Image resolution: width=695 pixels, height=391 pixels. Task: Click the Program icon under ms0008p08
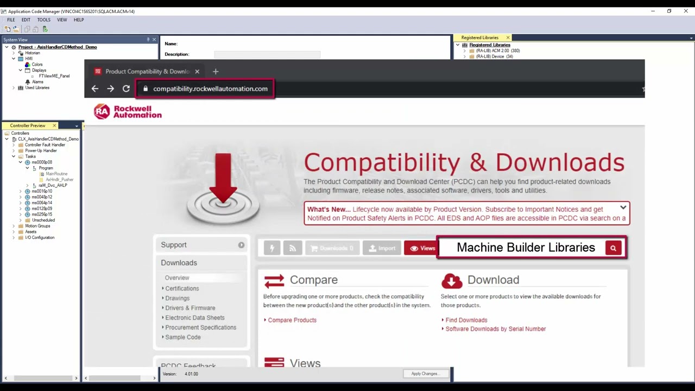tap(35, 168)
